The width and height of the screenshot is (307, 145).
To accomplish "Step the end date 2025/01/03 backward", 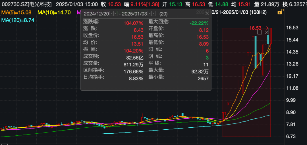I will 150,14.
